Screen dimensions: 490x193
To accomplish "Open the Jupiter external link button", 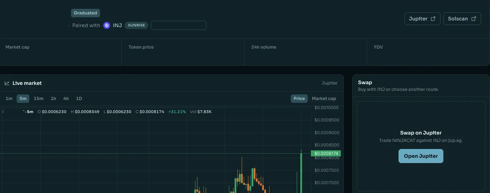I will [x=422, y=19].
